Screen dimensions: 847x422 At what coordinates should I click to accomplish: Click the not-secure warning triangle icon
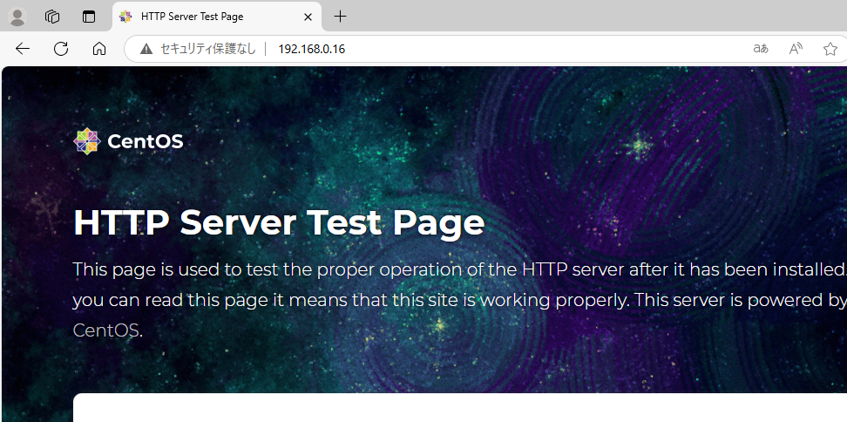coord(146,49)
